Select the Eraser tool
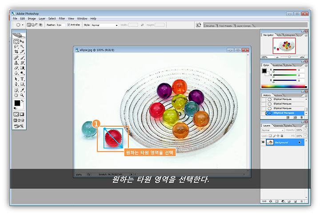 pyautogui.click(x=16, y=68)
